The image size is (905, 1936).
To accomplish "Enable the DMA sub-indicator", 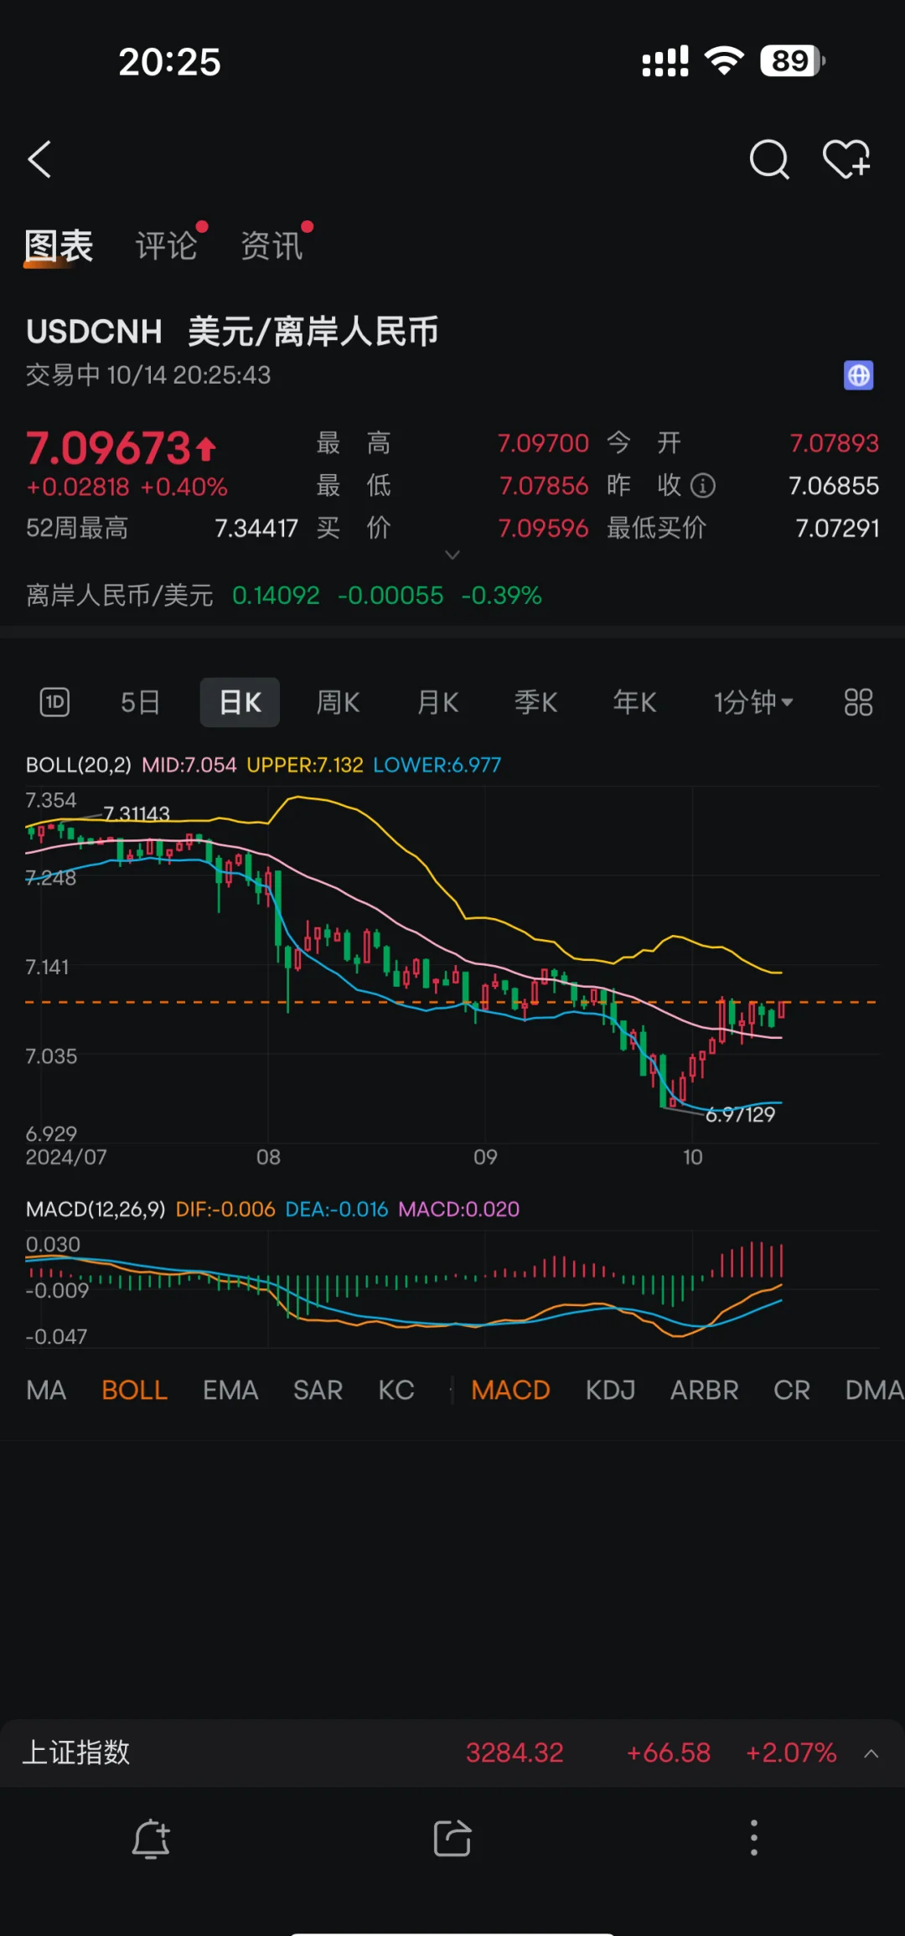I will coord(874,1391).
